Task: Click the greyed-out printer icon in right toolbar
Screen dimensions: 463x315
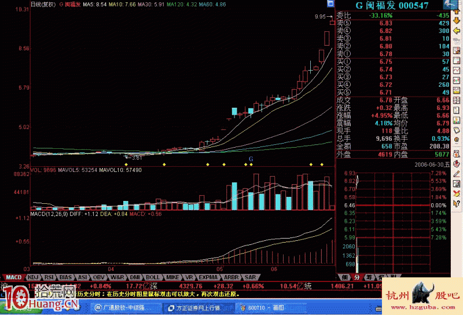Action: coord(457,41)
